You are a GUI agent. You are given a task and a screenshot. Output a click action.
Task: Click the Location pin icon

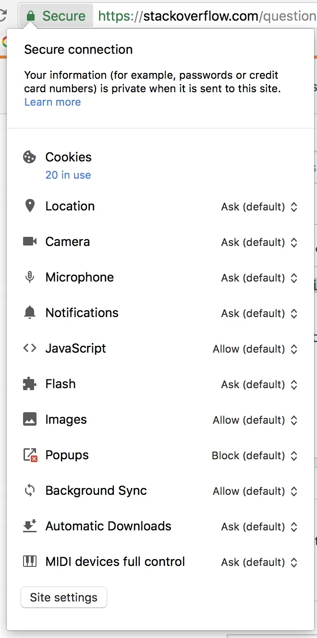click(30, 206)
